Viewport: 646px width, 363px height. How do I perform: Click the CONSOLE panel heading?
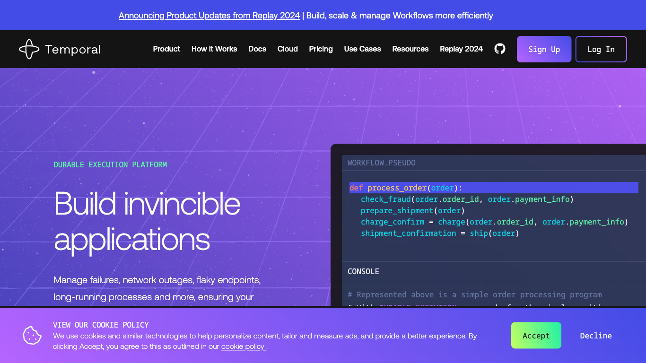[363, 271]
